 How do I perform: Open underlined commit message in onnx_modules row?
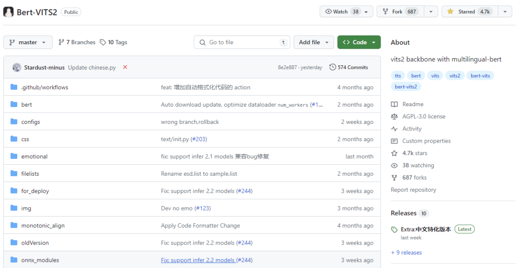198,260
